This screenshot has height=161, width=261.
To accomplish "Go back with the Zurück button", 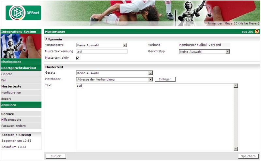I will click(x=55, y=156).
